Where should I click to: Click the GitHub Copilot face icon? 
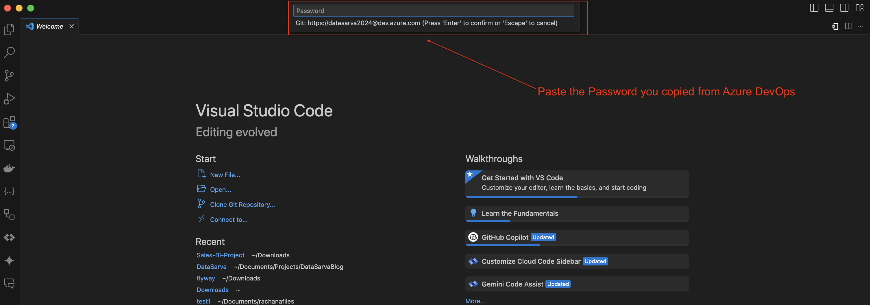click(473, 237)
